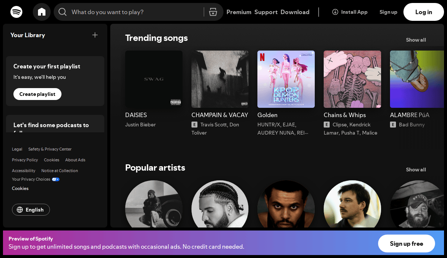Click the Trending songs heading
Image resolution: width=447 pixels, height=258 pixels.
pyautogui.click(x=156, y=38)
